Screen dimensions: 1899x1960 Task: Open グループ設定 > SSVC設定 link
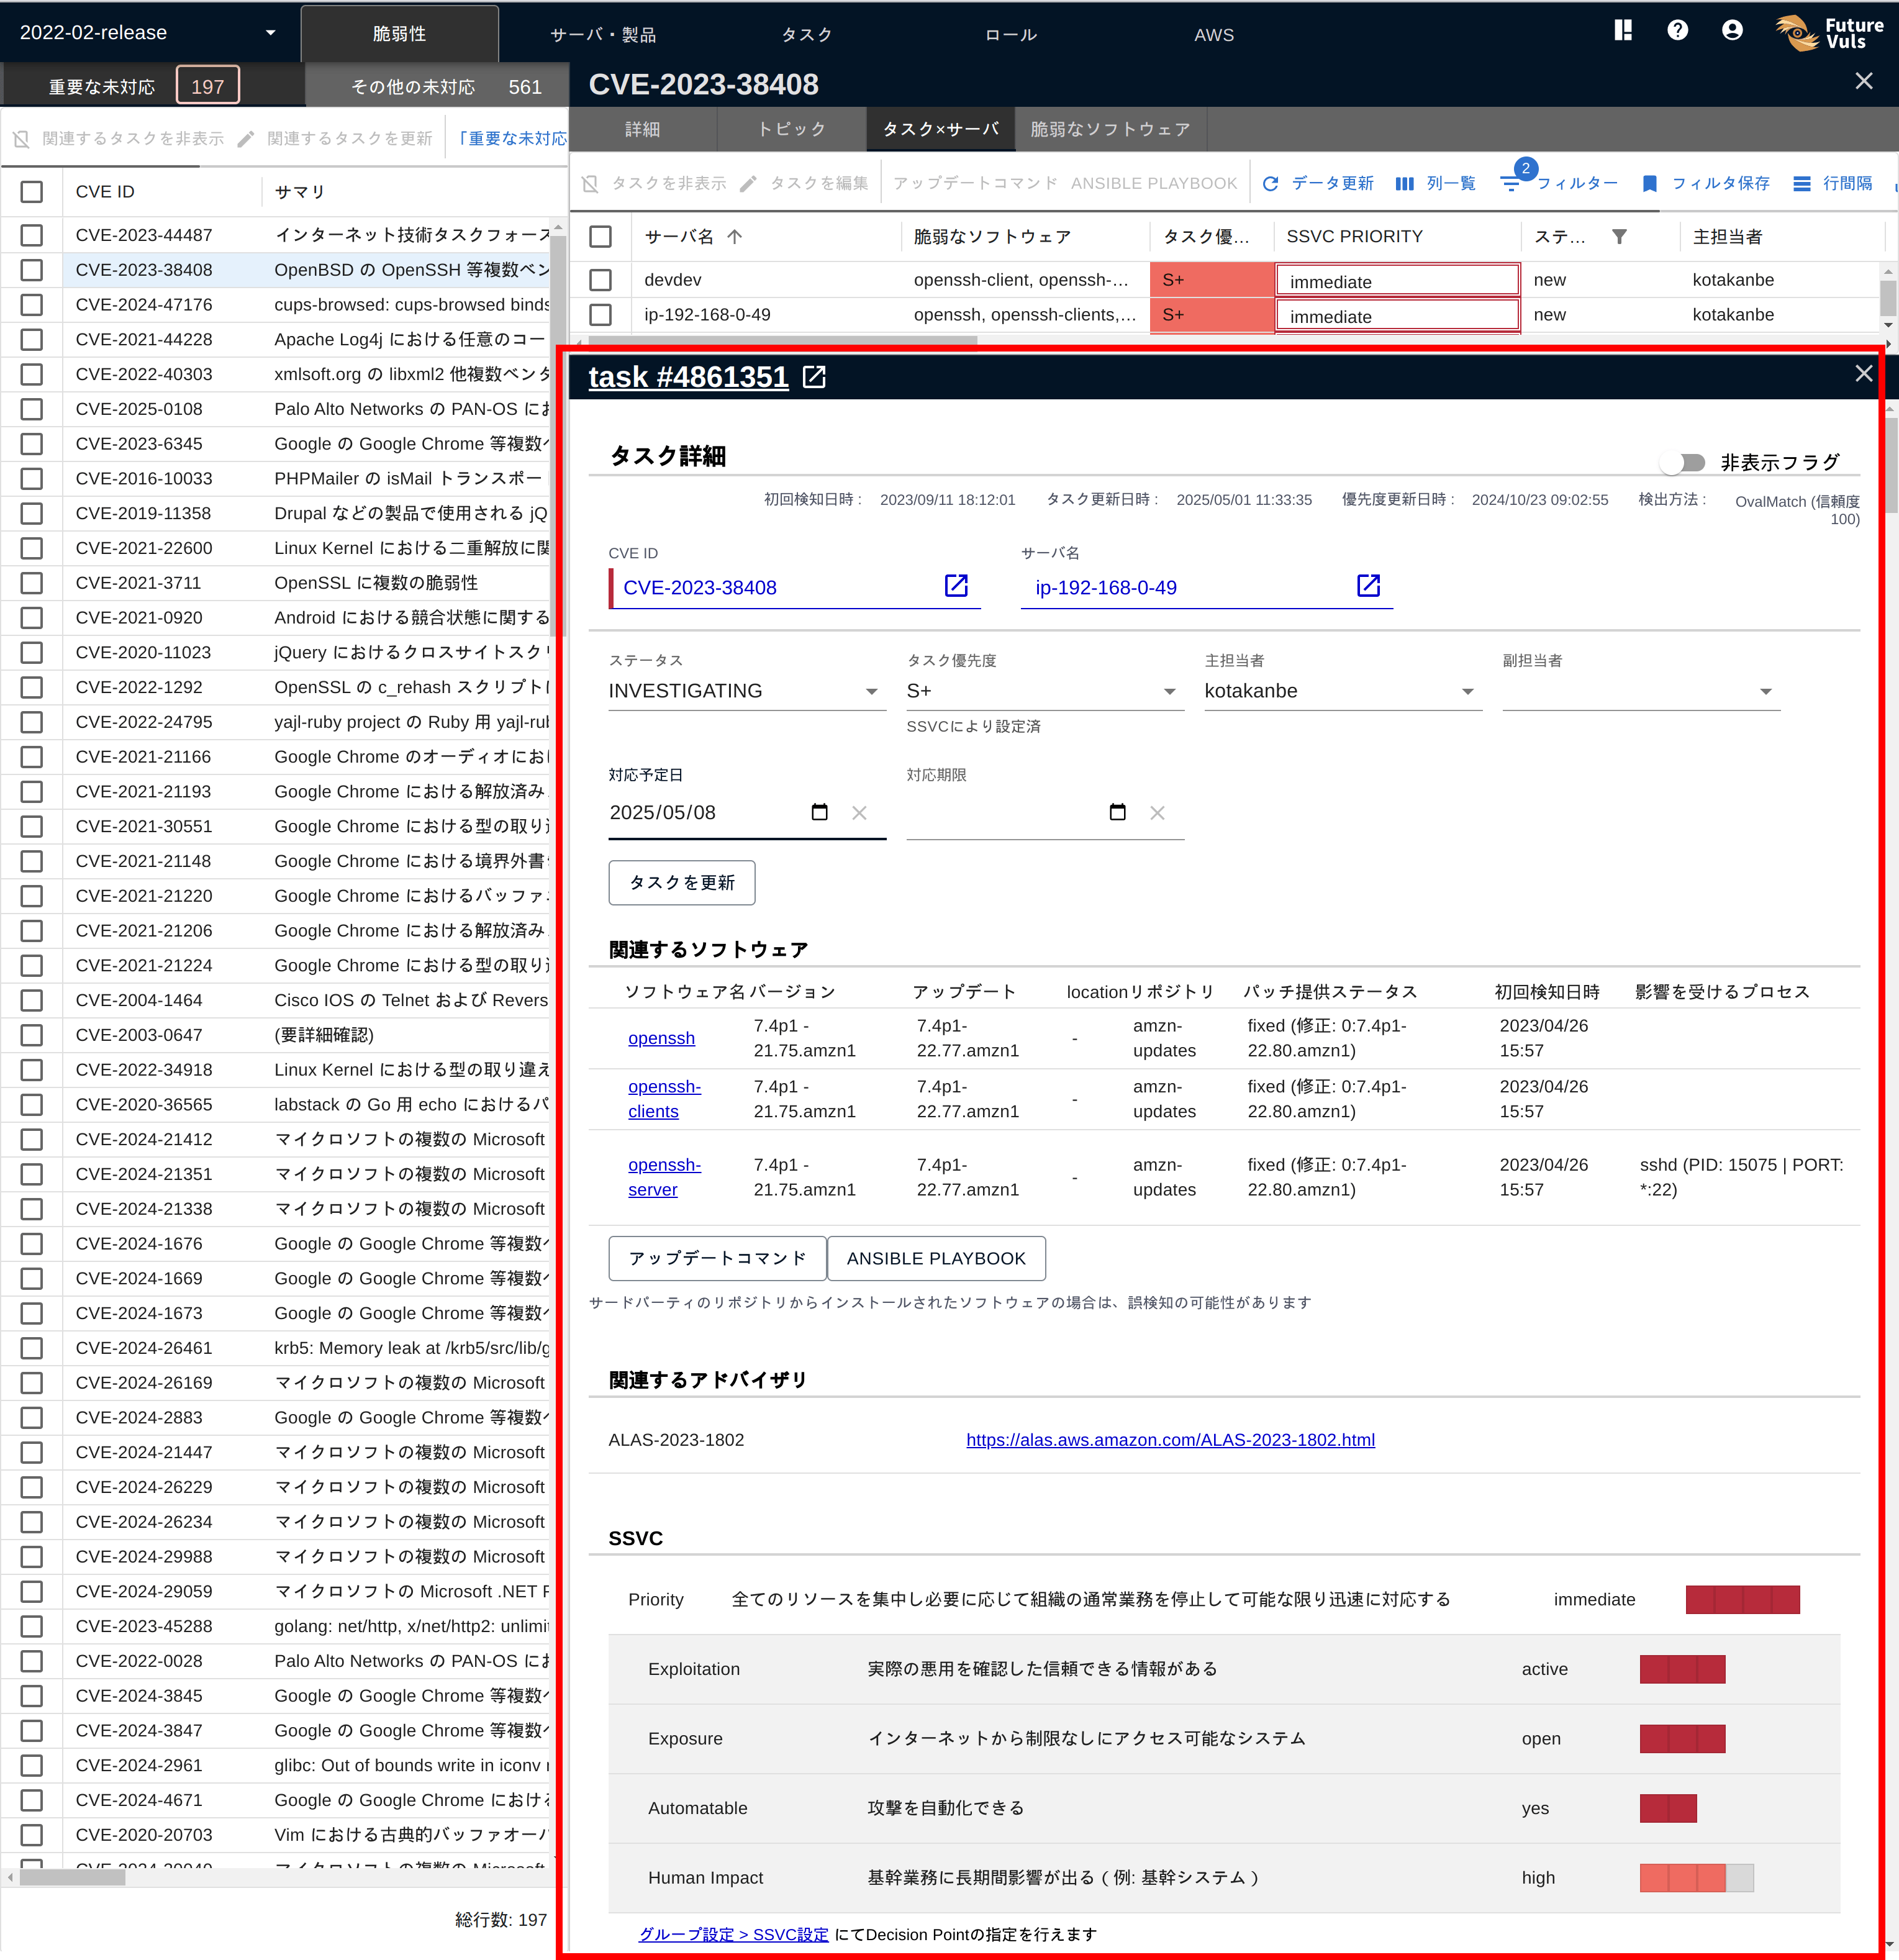coord(733,1934)
